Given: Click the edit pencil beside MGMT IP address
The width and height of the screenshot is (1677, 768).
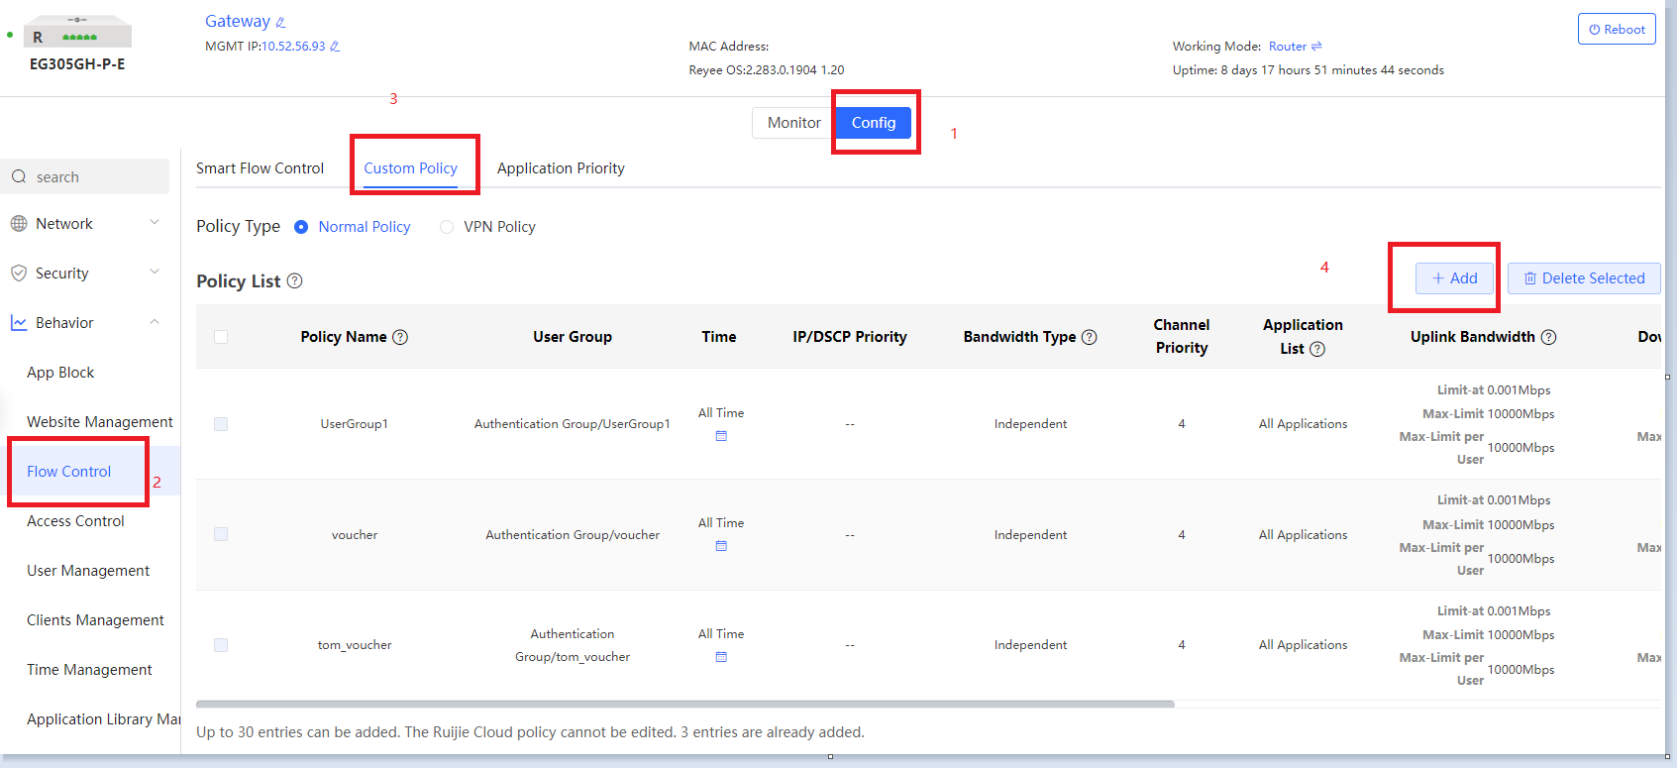Looking at the screenshot, I should tap(335, 47).
